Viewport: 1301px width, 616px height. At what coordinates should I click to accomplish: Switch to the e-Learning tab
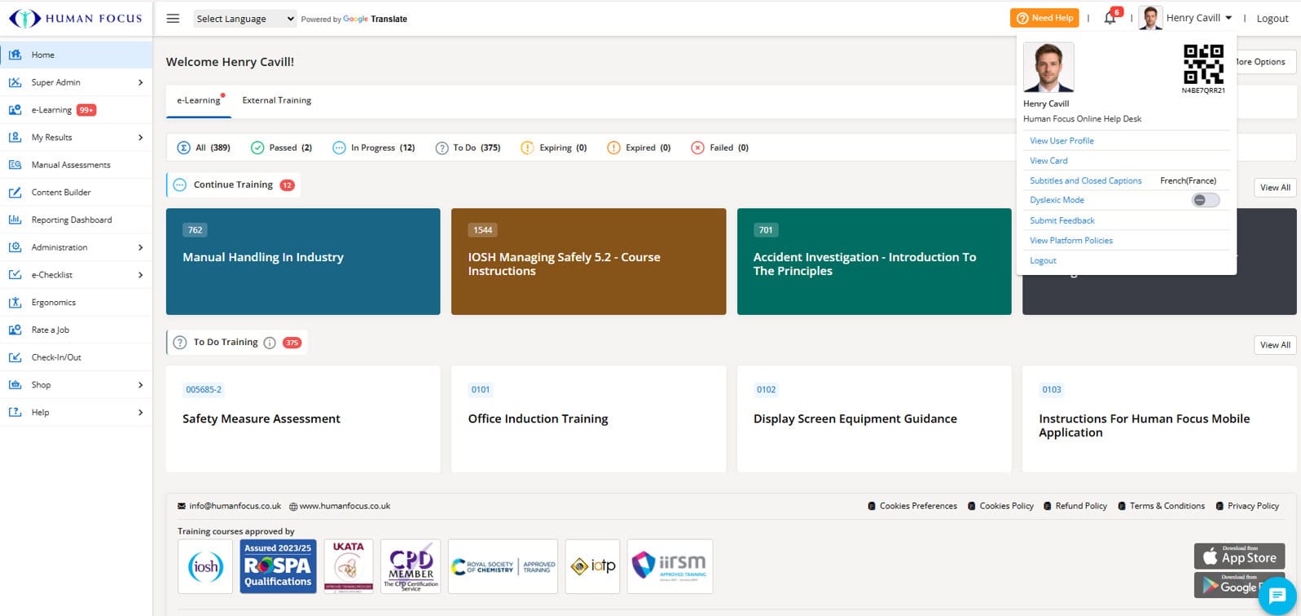pos(199,100)
